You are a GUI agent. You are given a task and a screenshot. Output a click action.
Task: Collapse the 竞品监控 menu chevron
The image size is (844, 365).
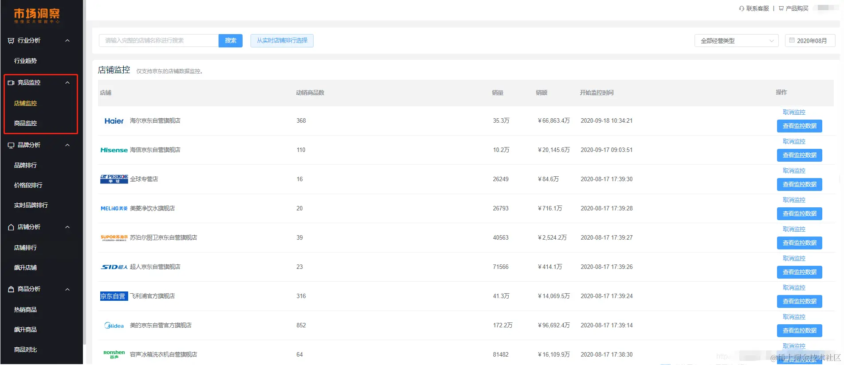click(x=67, y=83)
